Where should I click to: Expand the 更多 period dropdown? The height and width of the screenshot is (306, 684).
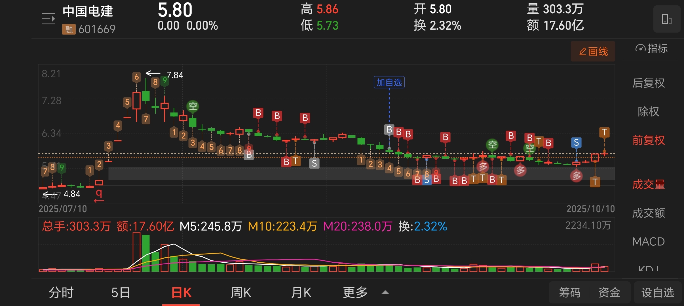[355, 292]
